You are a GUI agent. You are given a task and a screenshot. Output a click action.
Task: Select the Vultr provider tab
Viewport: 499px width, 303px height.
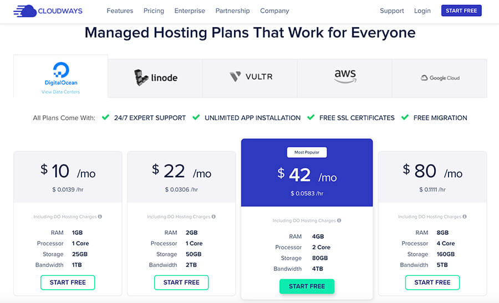tap(250, 78)
